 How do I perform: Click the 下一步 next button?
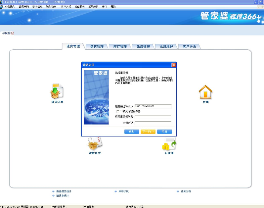(x=148, y=131)
